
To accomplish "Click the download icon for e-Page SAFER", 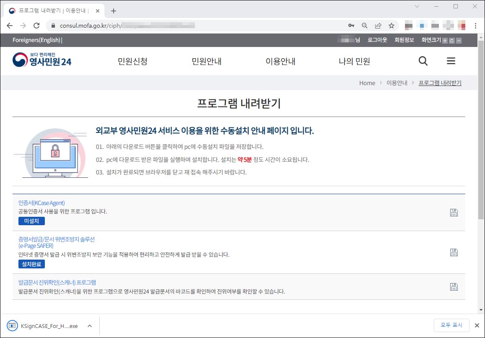I will click(454, 252).
